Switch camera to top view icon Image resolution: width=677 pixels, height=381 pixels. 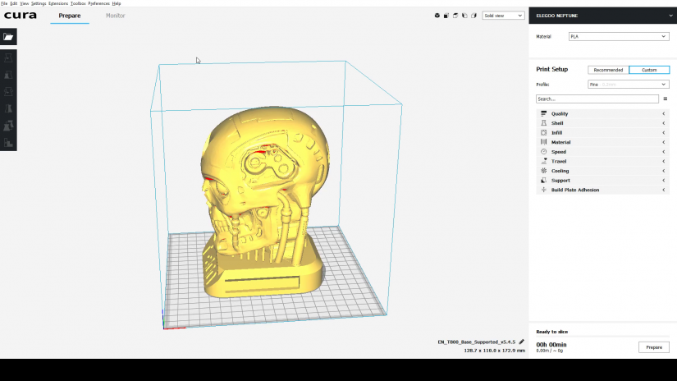(x=455, y=16)
